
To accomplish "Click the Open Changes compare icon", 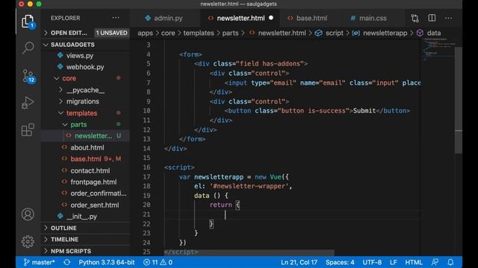I will pos(415,18).
